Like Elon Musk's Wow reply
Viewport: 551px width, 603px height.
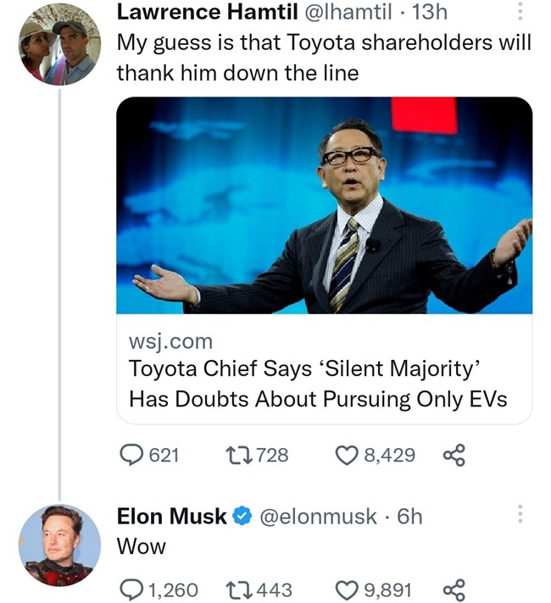pyautogui.click(x=348, y=589)
